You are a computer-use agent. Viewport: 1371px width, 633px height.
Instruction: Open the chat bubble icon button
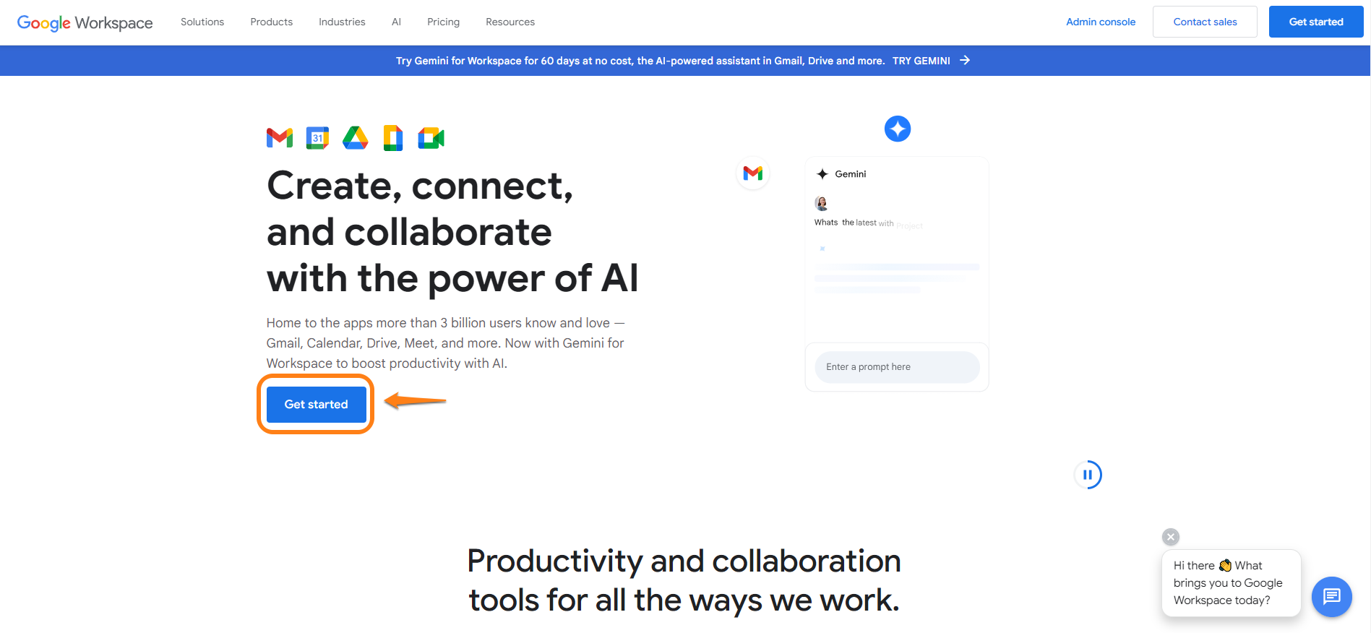pos(1331,596)
